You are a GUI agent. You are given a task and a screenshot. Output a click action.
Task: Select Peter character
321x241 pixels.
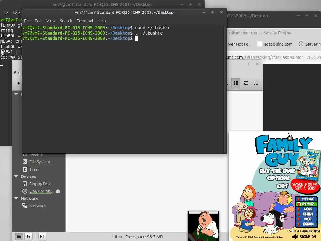(x=307, y=204)
